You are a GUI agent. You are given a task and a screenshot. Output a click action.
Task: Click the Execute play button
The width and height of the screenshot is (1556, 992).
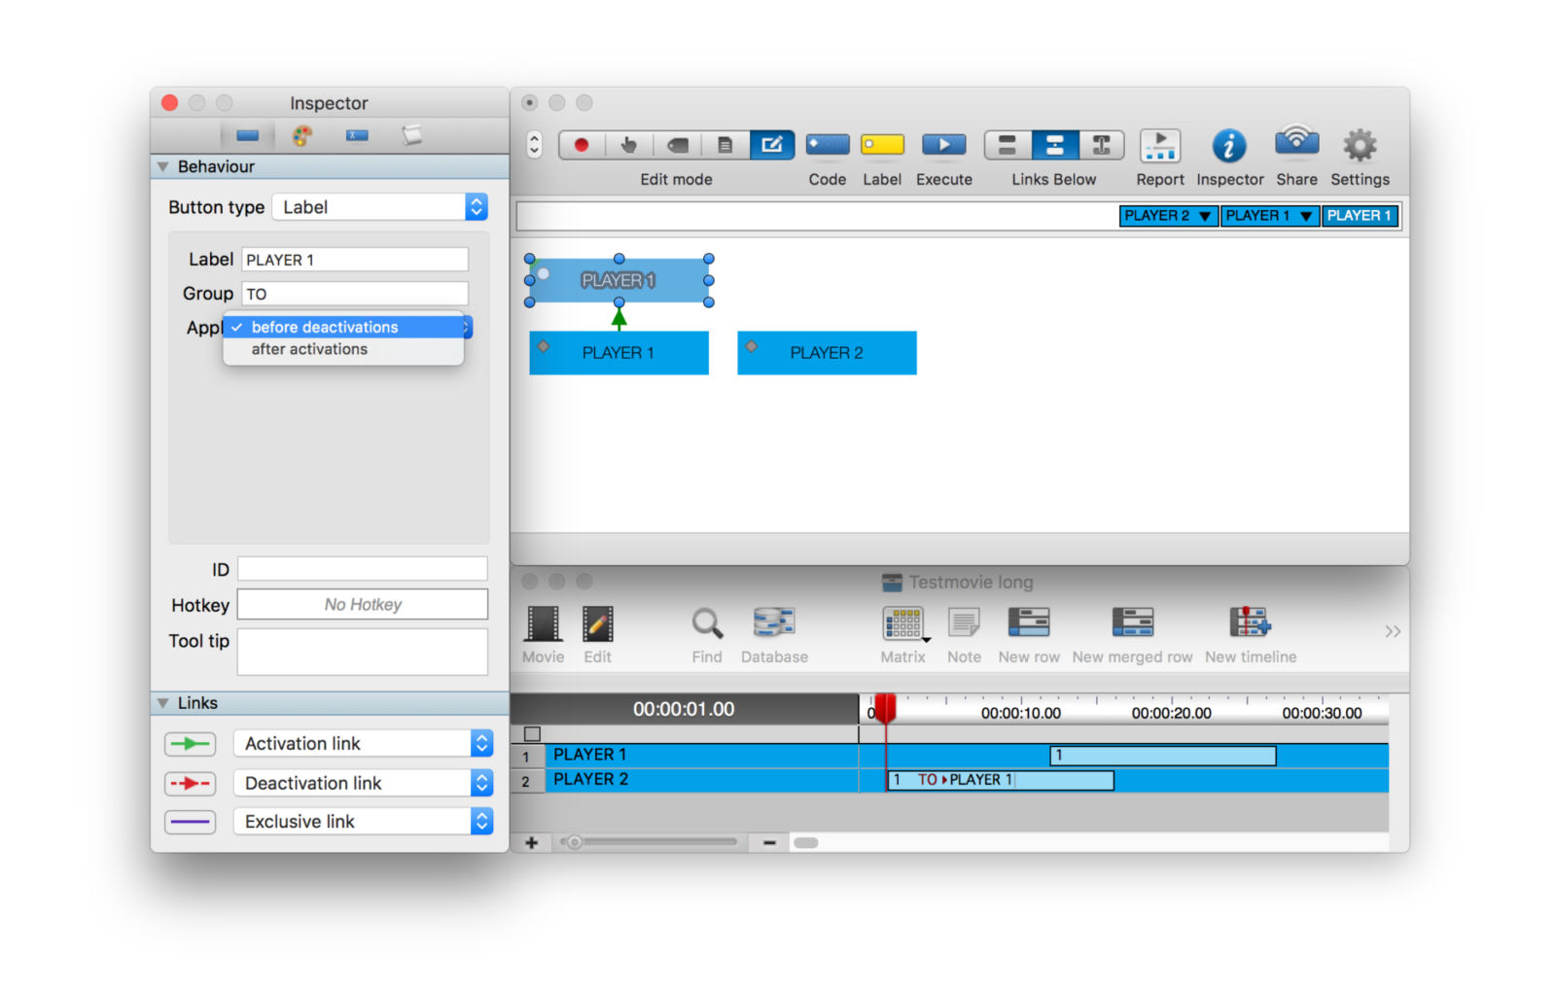(x=944, y=145)
